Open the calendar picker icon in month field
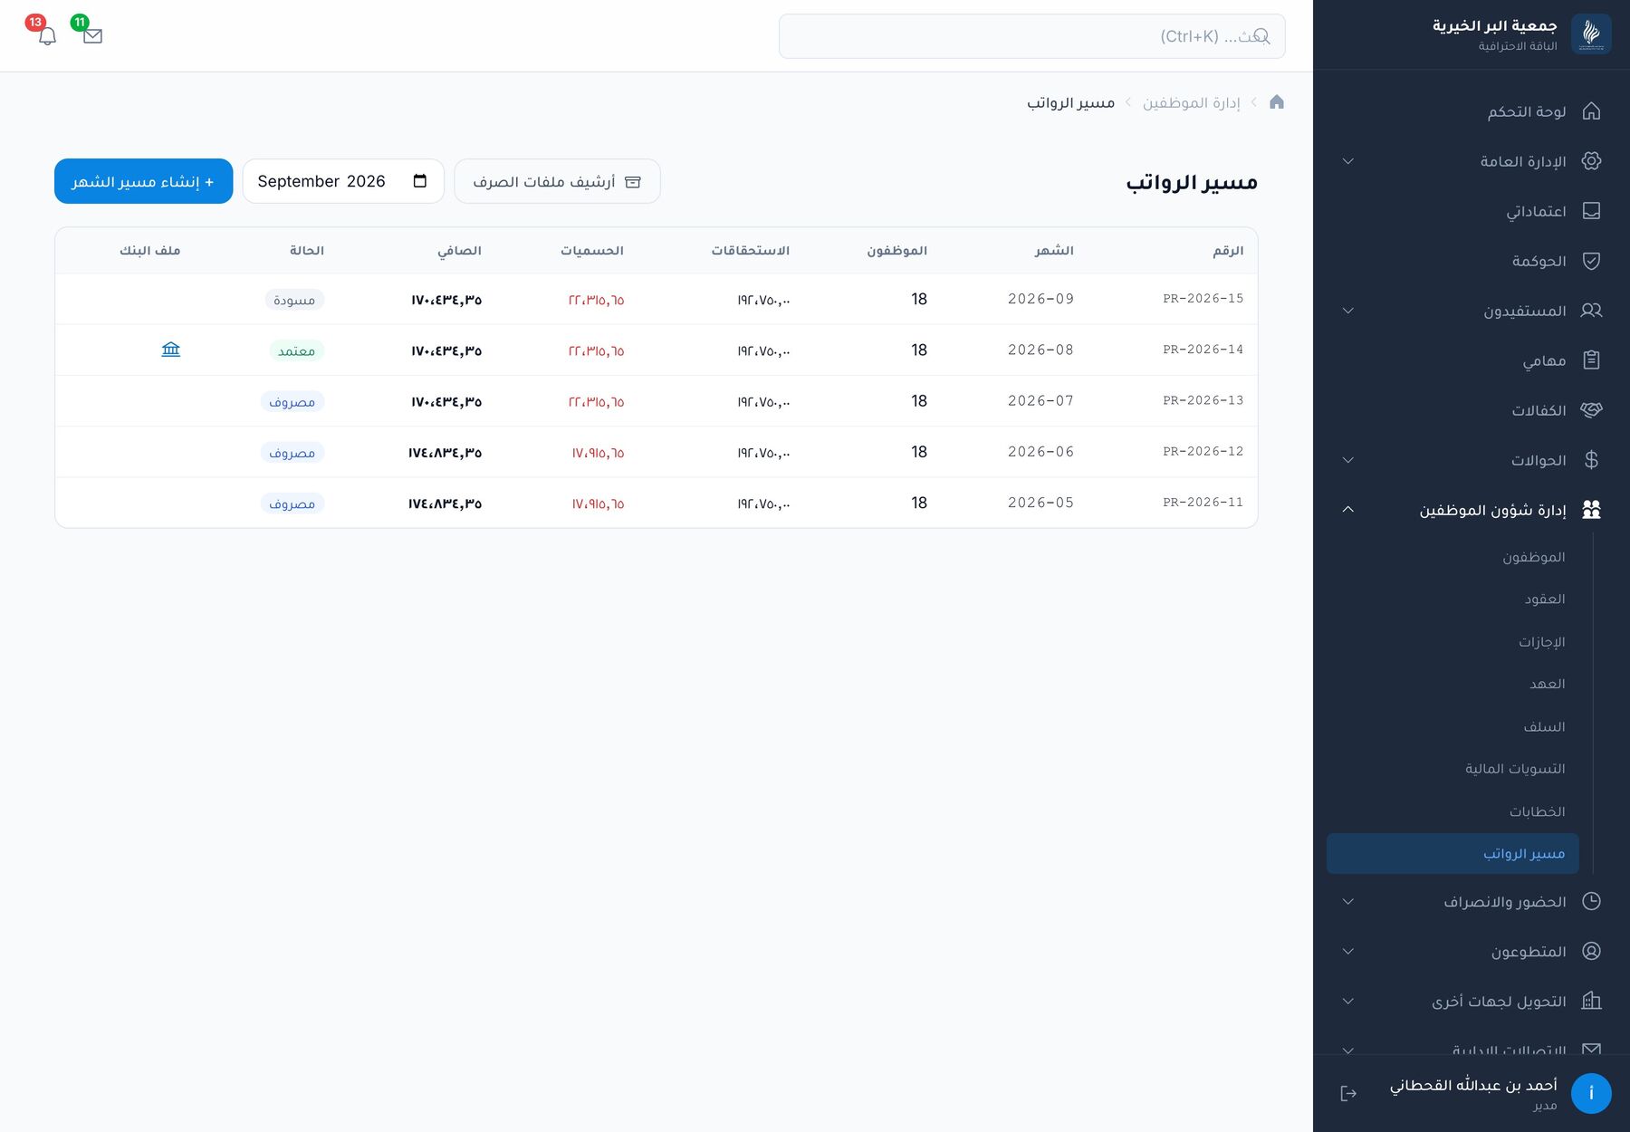 [420, 181]
